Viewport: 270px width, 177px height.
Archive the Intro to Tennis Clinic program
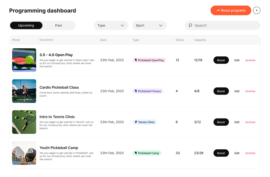coord(250,122)
